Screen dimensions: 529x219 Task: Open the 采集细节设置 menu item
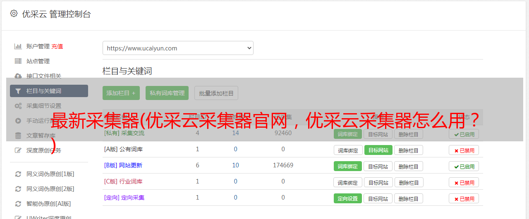click(44, 106)
